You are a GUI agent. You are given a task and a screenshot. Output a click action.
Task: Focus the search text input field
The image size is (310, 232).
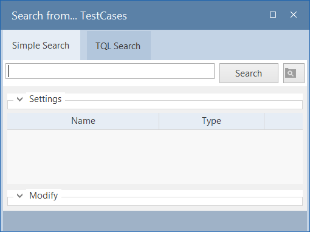click(x=110, y=71)
